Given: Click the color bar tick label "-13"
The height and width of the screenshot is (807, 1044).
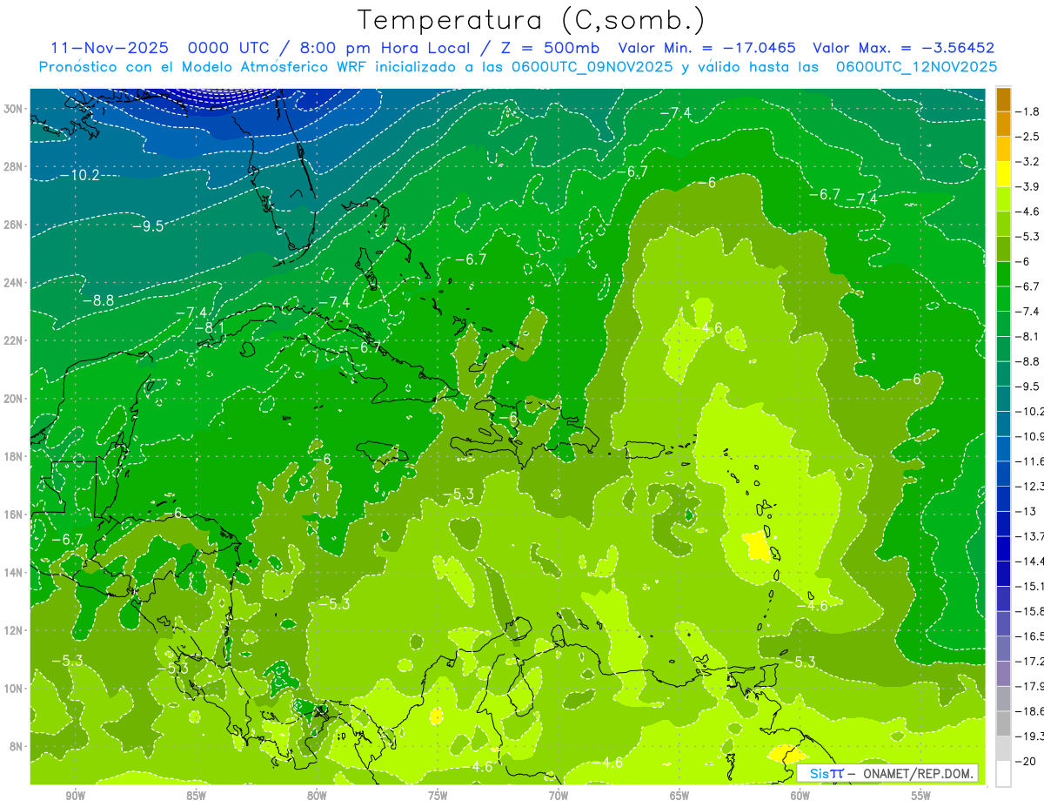Looking at the screenshot, I should tap(1027, 511).
